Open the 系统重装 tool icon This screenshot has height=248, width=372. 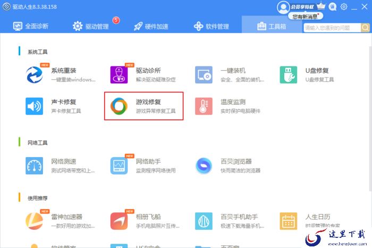[x=35, y=75]
